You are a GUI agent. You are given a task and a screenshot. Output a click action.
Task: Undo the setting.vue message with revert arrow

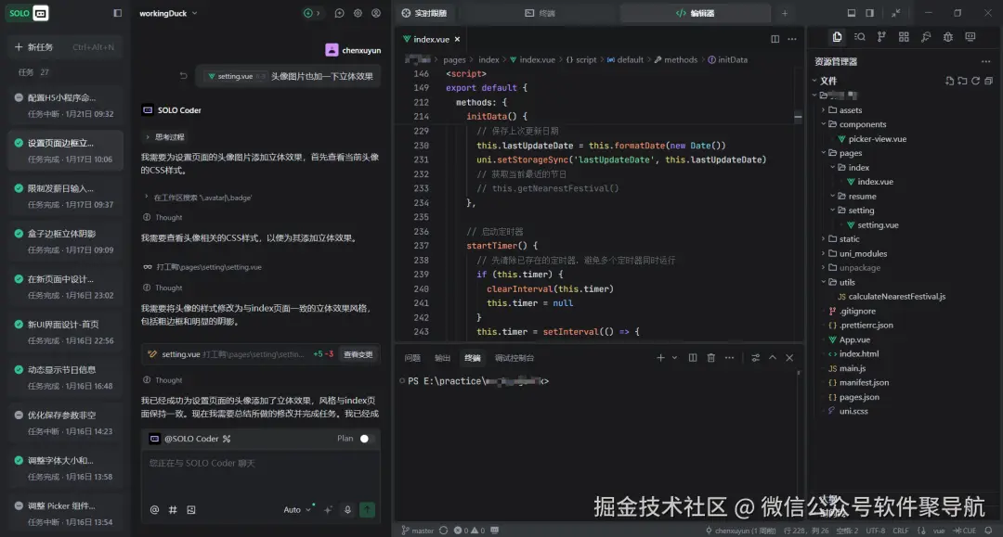click(x=183, y=75)
